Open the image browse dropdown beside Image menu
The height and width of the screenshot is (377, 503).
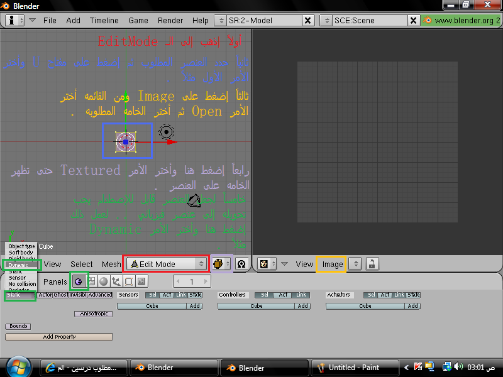coord(355,264)
